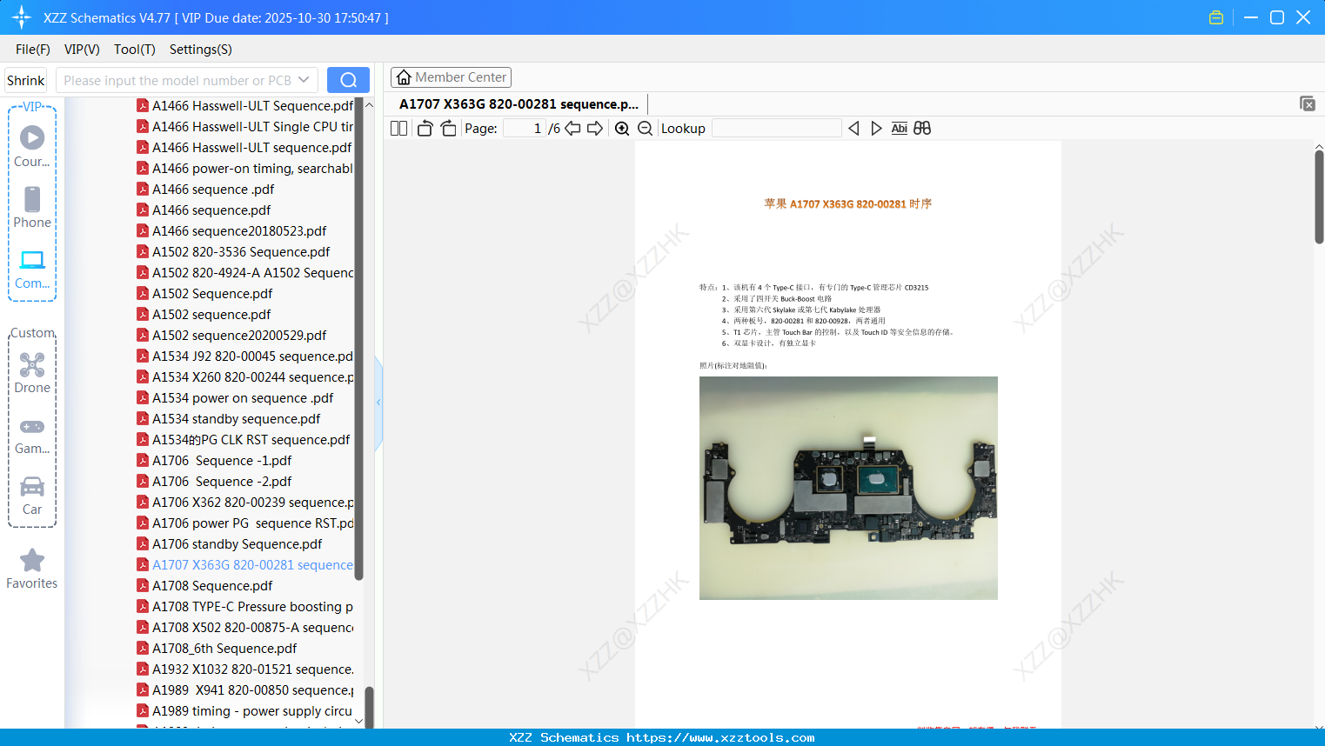The width and height of the screenshot is (1325, 746).
Task: Open A1534 standby sequence.pdf
Action: [x=229, y=419]
